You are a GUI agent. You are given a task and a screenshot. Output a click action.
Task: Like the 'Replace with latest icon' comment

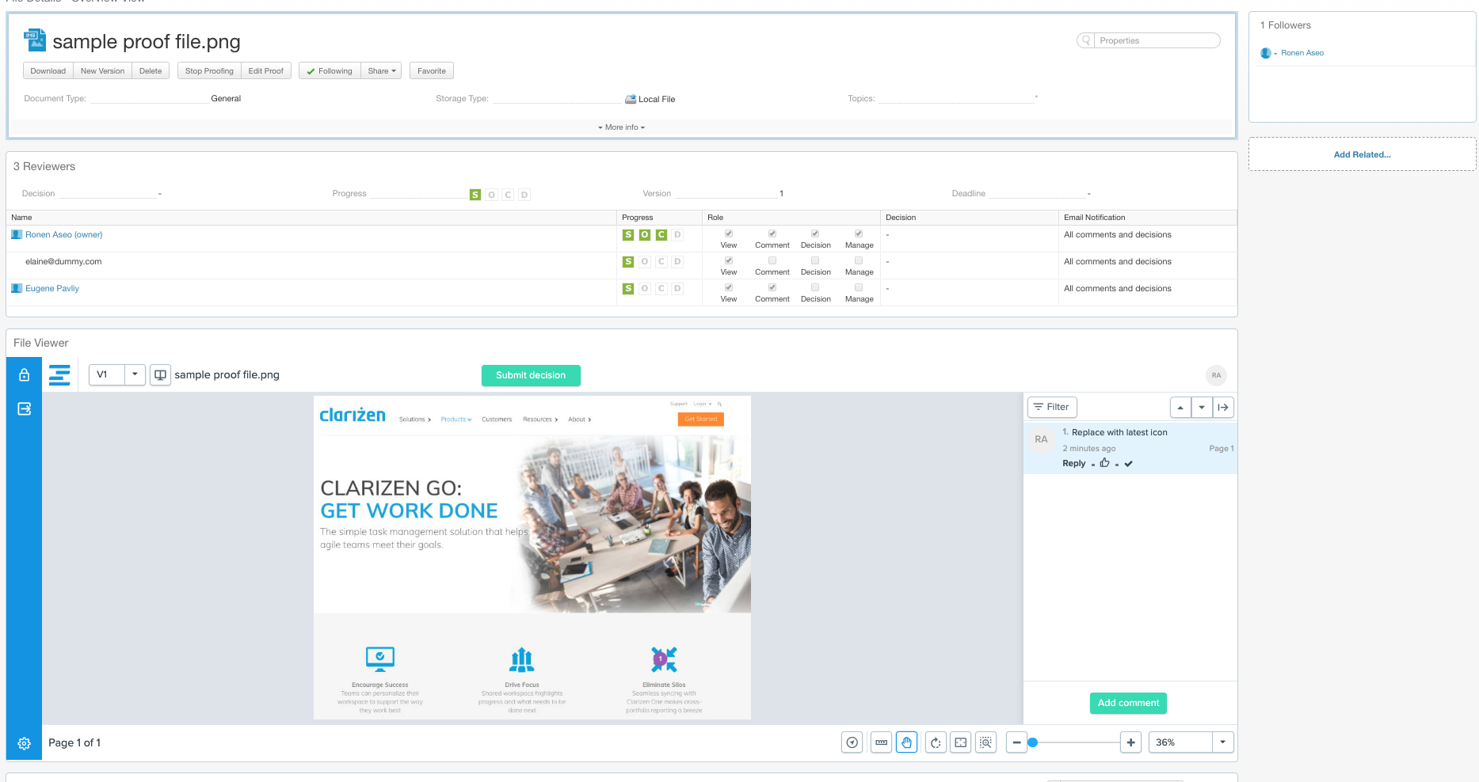(1104, 463)
